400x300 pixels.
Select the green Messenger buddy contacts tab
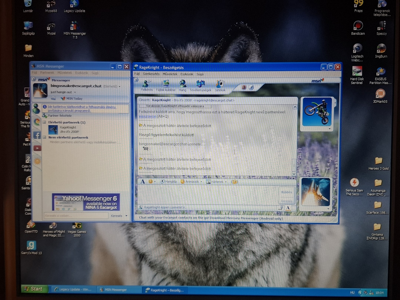[36, 109]
